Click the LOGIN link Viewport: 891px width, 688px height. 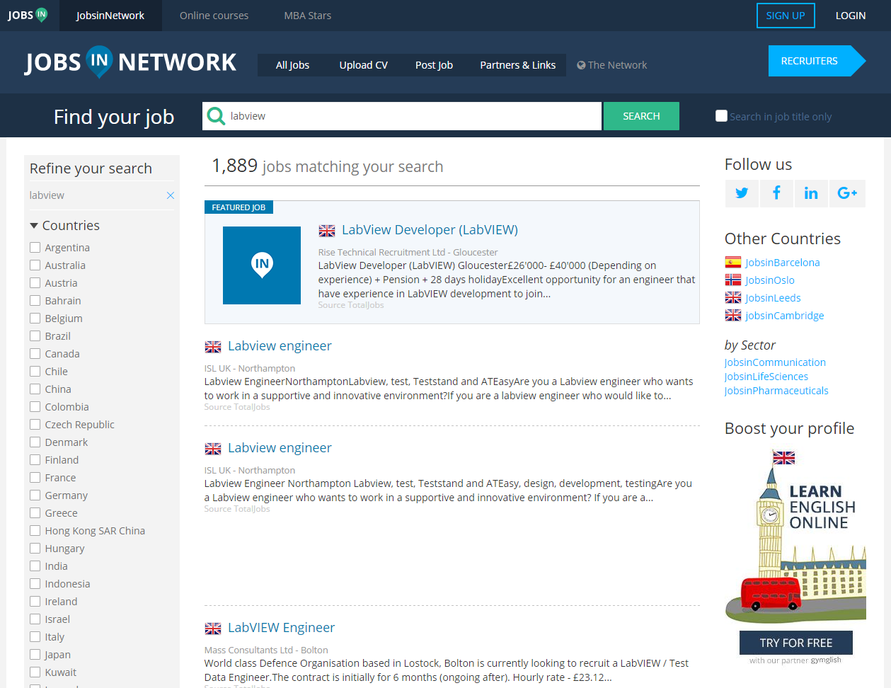coord(850,16)
